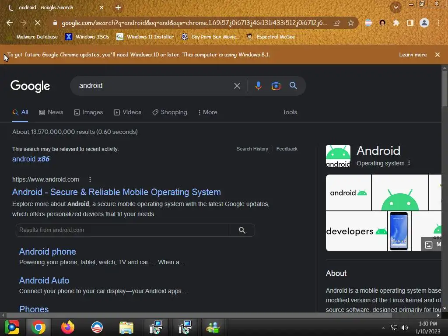Click the Android knowledge panel logo thumbnail
This screenshot has width=448, height=336.
tap(338, 156)
